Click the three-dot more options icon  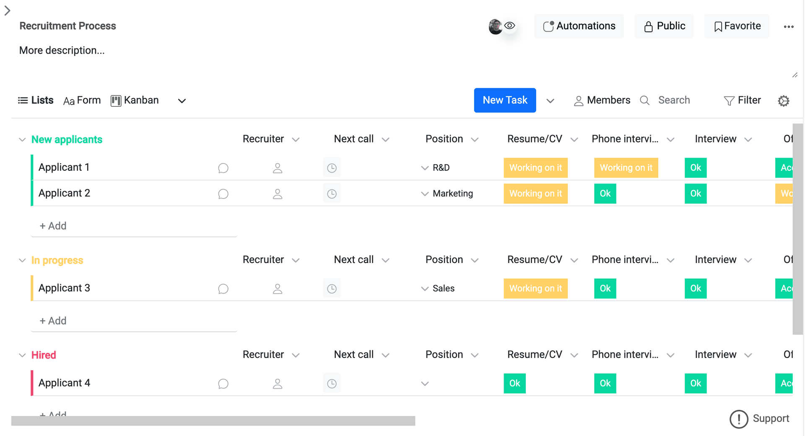pyautogui.click(x=788, y=26)
